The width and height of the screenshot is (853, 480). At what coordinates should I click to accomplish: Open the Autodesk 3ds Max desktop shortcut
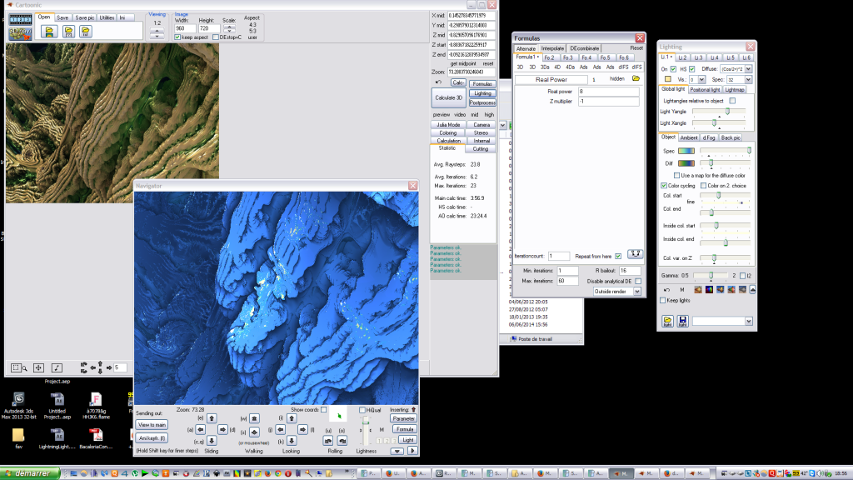[18, 398]
